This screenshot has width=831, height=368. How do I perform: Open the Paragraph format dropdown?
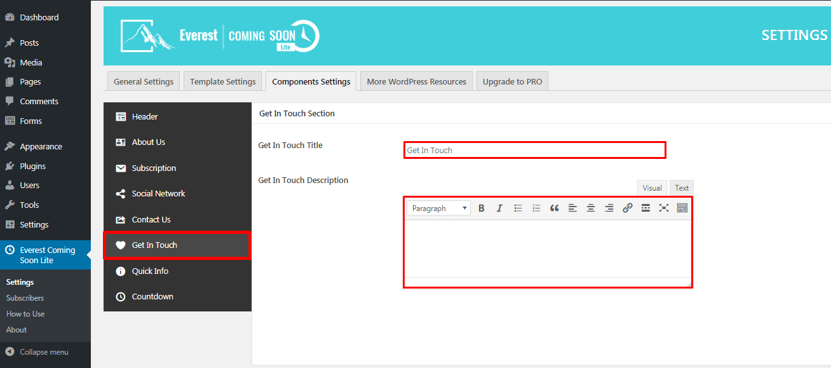coord(438,208)
